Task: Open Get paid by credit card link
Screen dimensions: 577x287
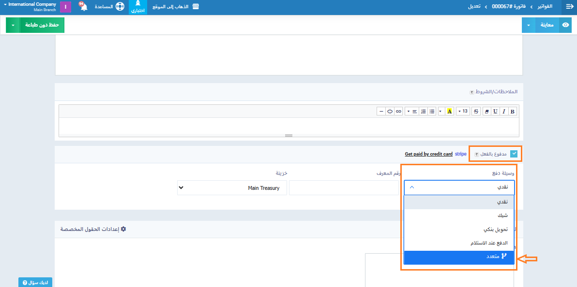Action: 428,154
